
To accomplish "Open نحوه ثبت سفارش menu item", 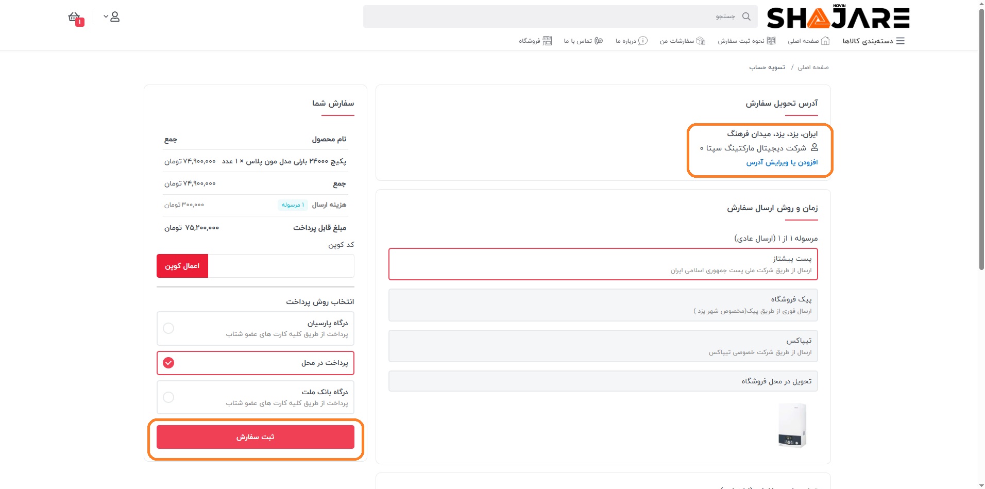I will click(746, 41).
